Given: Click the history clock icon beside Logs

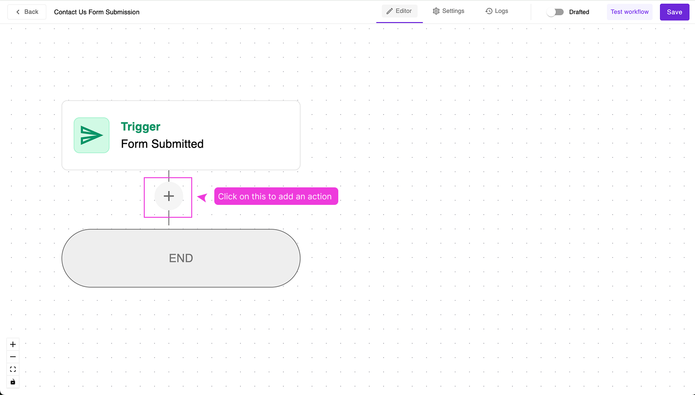Looking at the screenshot, I should pyautogui.click(x=489, y=11).
